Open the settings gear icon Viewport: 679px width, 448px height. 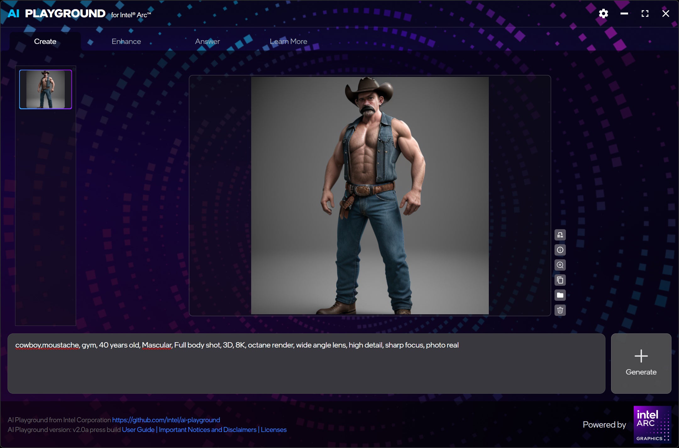pyautogui.click(x=603, y=13)
